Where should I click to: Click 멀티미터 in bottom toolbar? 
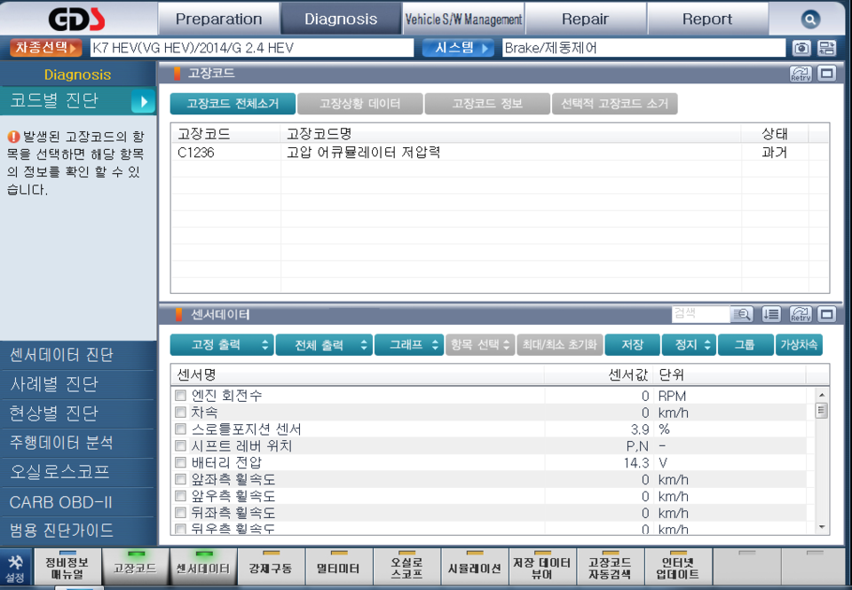pyautogui.click(x=339, y=567)
